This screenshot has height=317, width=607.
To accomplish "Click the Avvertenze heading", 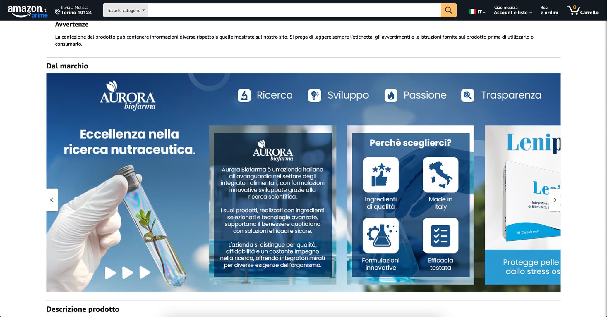I will [72, 24].
